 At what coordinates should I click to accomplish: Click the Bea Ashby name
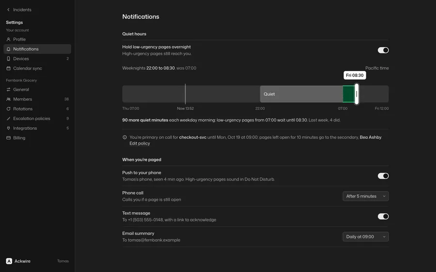(x=371, y=137)
